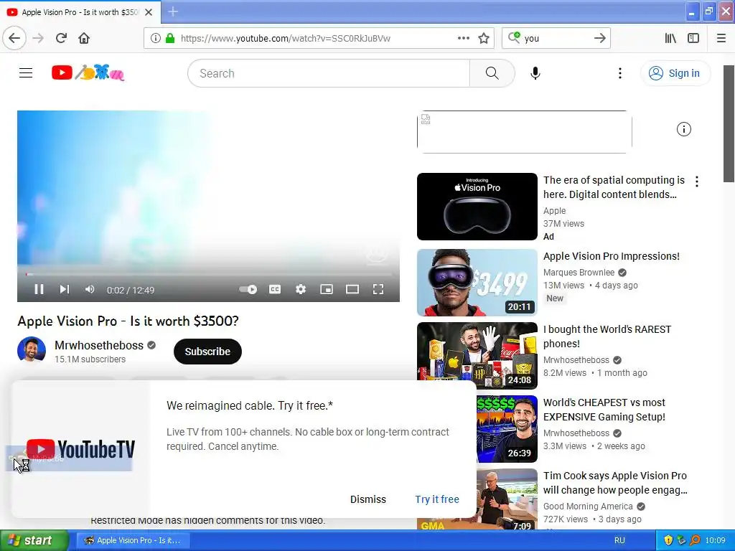Mute the video volume
Viewport: 735px width, 551px height.
coord(90,290)
